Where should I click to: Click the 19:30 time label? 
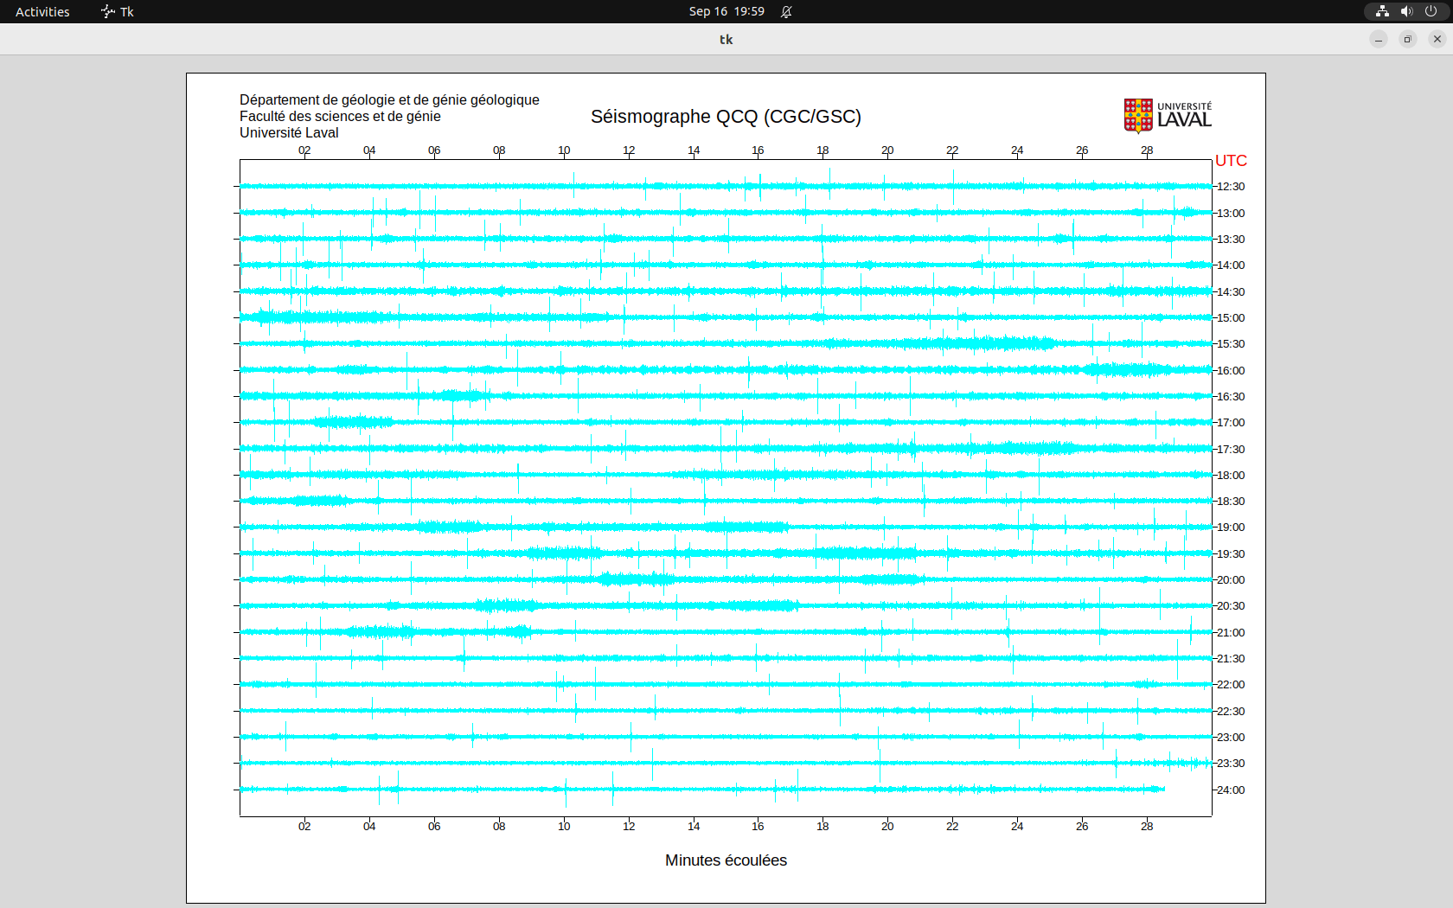point(1231,554)
